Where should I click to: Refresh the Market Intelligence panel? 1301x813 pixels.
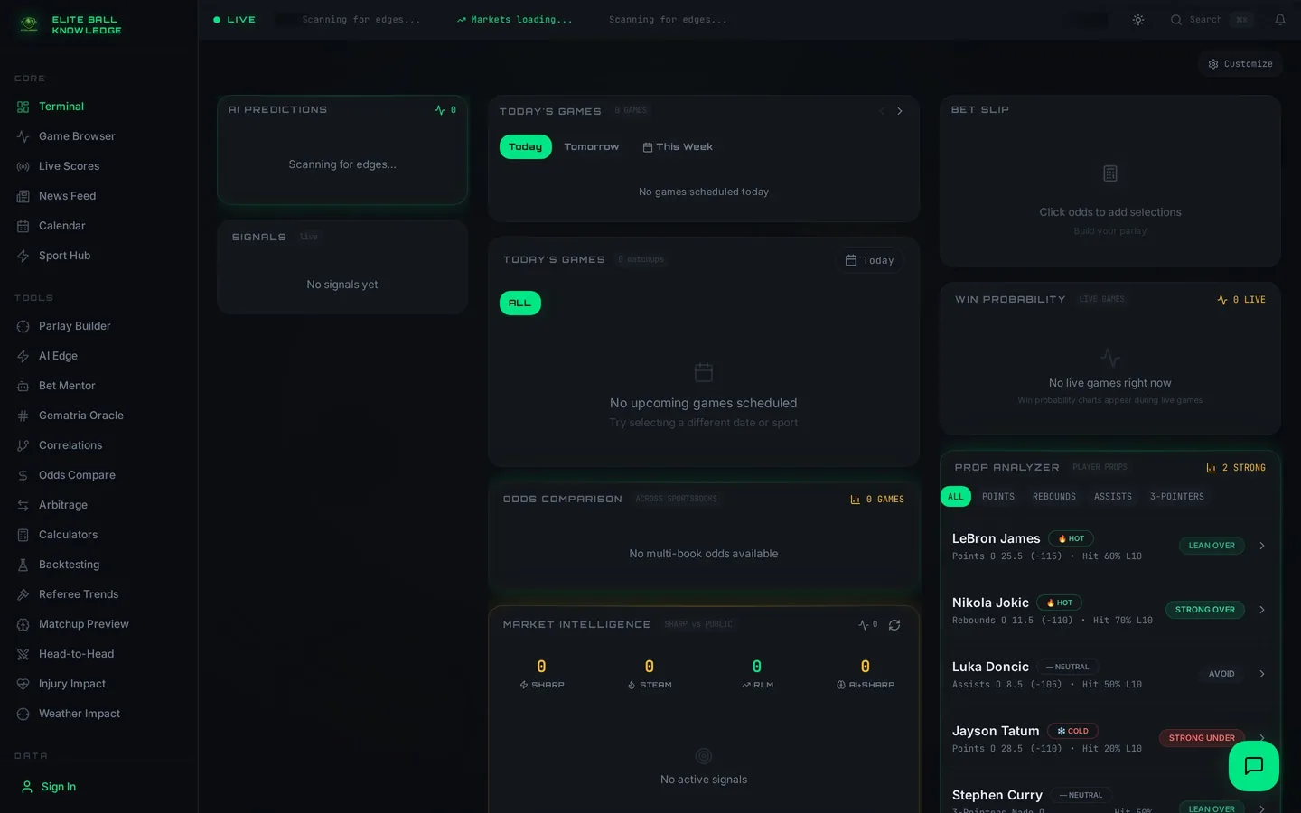tap(894, 625)
